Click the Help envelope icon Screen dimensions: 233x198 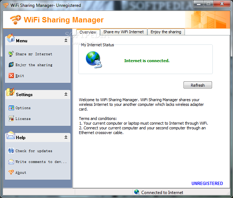pos(11,135)
